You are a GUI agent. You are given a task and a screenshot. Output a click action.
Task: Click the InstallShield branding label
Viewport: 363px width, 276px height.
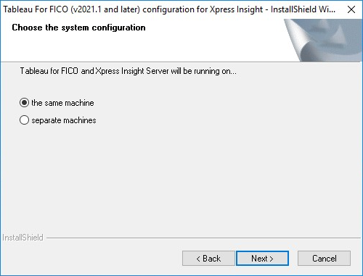pyautogui.click(x=23, y=238)
